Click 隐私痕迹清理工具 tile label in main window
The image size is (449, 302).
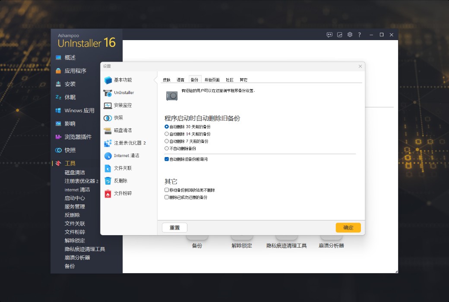[x=286, y=246]
